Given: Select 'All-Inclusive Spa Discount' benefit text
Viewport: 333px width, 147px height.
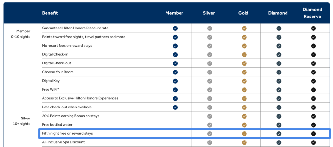Looking at the screenshot, I should [x=63, y=142].
